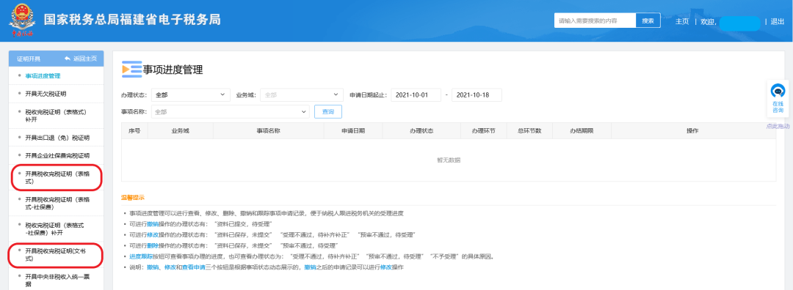Click the 进度跟踪 highlighted text in tips
This screenshot has width=793, height=290.
point(141,256)
